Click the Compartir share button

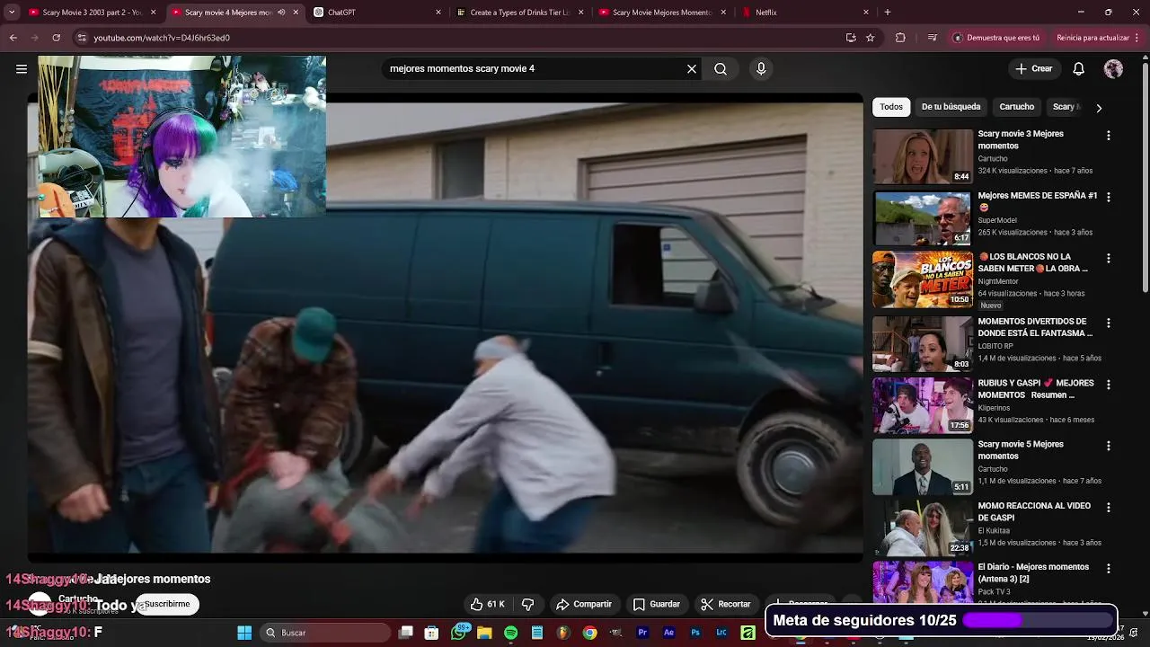pos(584,605)
